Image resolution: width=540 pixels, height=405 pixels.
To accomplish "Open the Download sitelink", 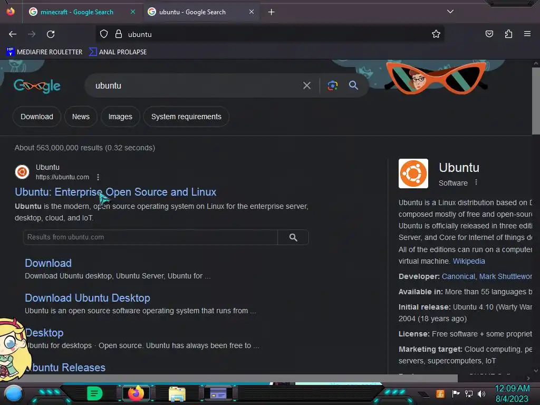I will [48, 263].
